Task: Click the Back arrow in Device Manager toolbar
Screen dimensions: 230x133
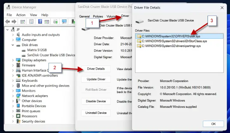Action: click(8, 22)
